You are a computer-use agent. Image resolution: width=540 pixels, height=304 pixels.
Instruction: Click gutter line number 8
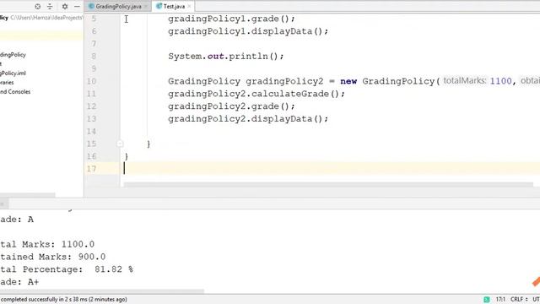94,57
